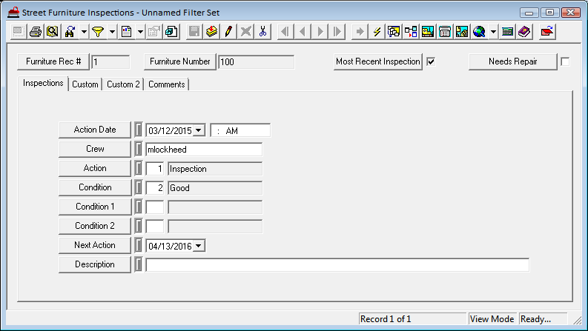This screenshot has width=588, height=331.
Task: Expand the dropdown arrow beside the globe icon
Action: pyautogui.click(x=493, y=32)
